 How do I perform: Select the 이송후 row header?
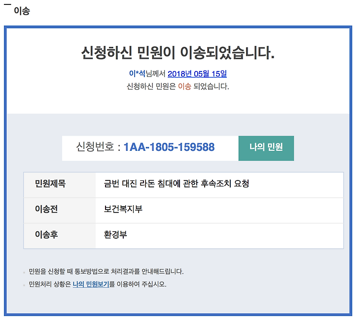pyautogui.click(x=60, y=236)
